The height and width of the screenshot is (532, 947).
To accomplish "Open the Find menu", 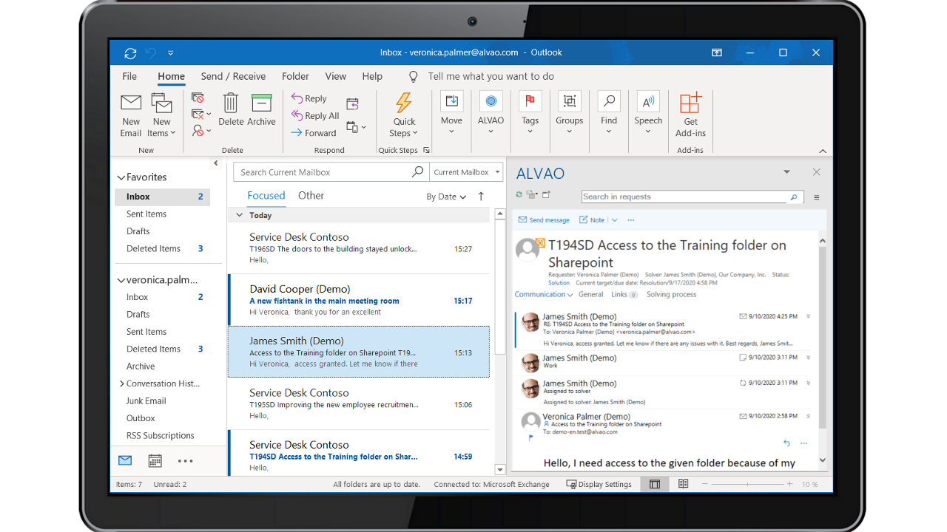I will 609,113.
